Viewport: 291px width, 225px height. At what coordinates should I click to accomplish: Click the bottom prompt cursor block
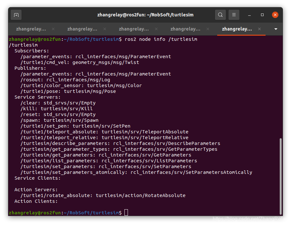pos(126,212)
